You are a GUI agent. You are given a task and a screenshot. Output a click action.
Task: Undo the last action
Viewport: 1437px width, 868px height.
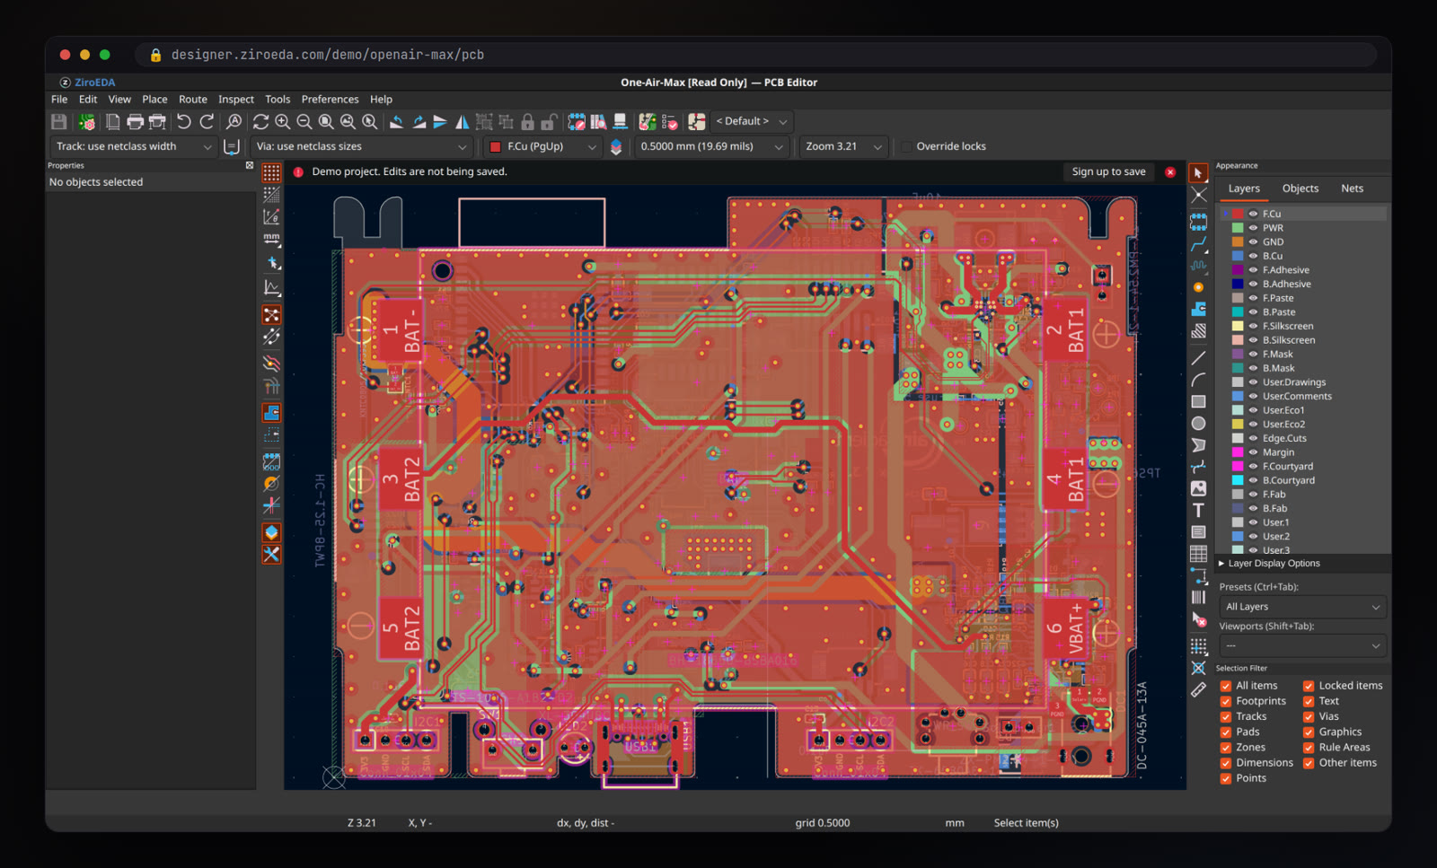coord(184,121)
